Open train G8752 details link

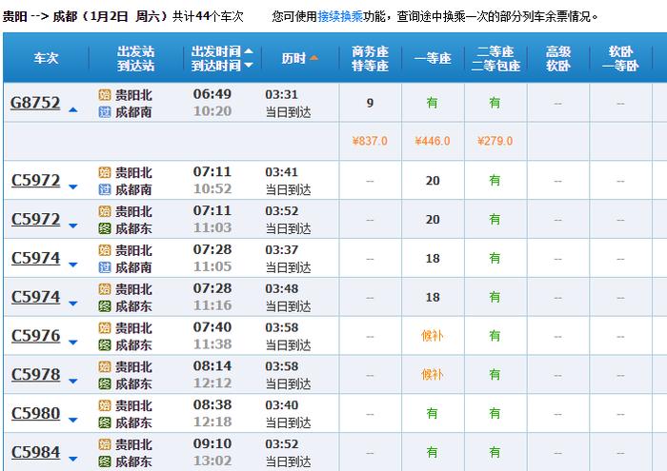35,103
